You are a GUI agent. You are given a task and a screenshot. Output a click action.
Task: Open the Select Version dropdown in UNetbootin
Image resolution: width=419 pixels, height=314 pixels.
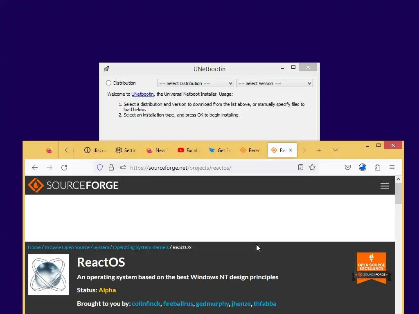click(x=275, y=83)
